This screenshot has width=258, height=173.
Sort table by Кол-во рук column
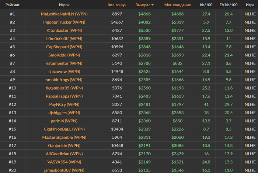(117, 5)
